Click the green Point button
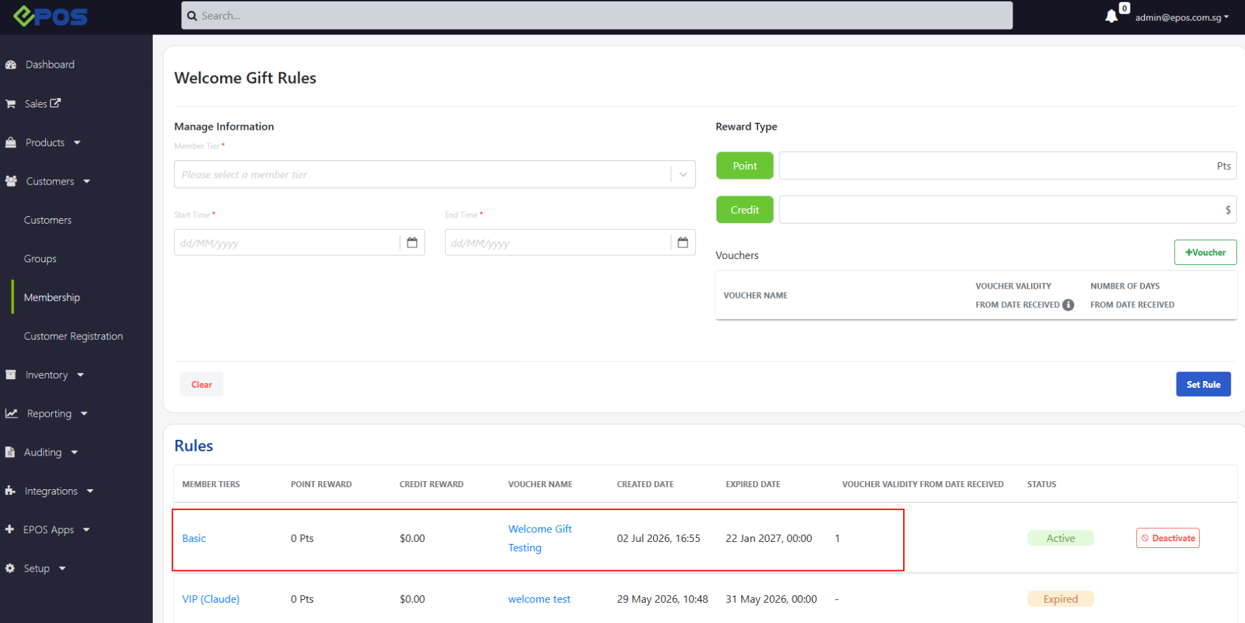This screenshot has width=1245, height=623. click(x=744, y=166)
